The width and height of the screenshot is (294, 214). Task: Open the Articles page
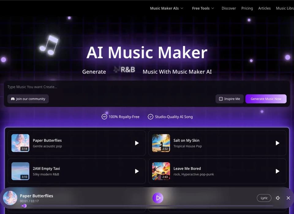[264, 8]
